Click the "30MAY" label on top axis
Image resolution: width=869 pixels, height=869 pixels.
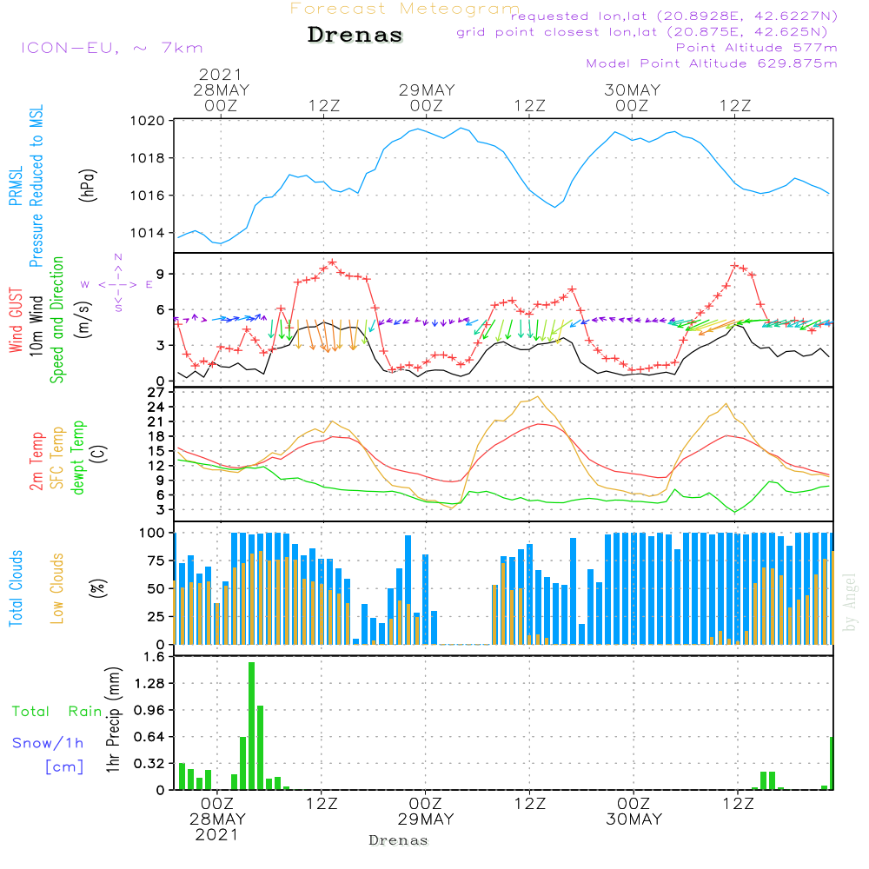click(633, 90)
